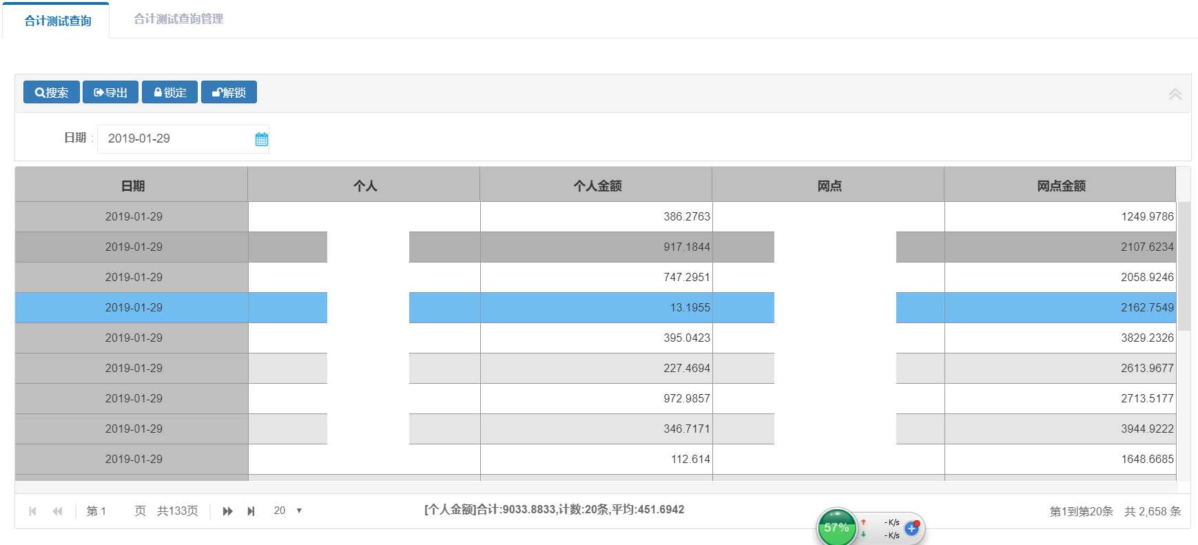Screen dimensions: 1198x545
Task: Go to first page icon
Action: coord(32,511)
